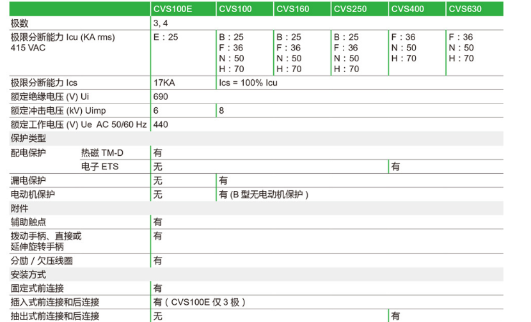Select the Uimp value 6
This screenshot has width=531, height=322.
click(x=155, y=111)
